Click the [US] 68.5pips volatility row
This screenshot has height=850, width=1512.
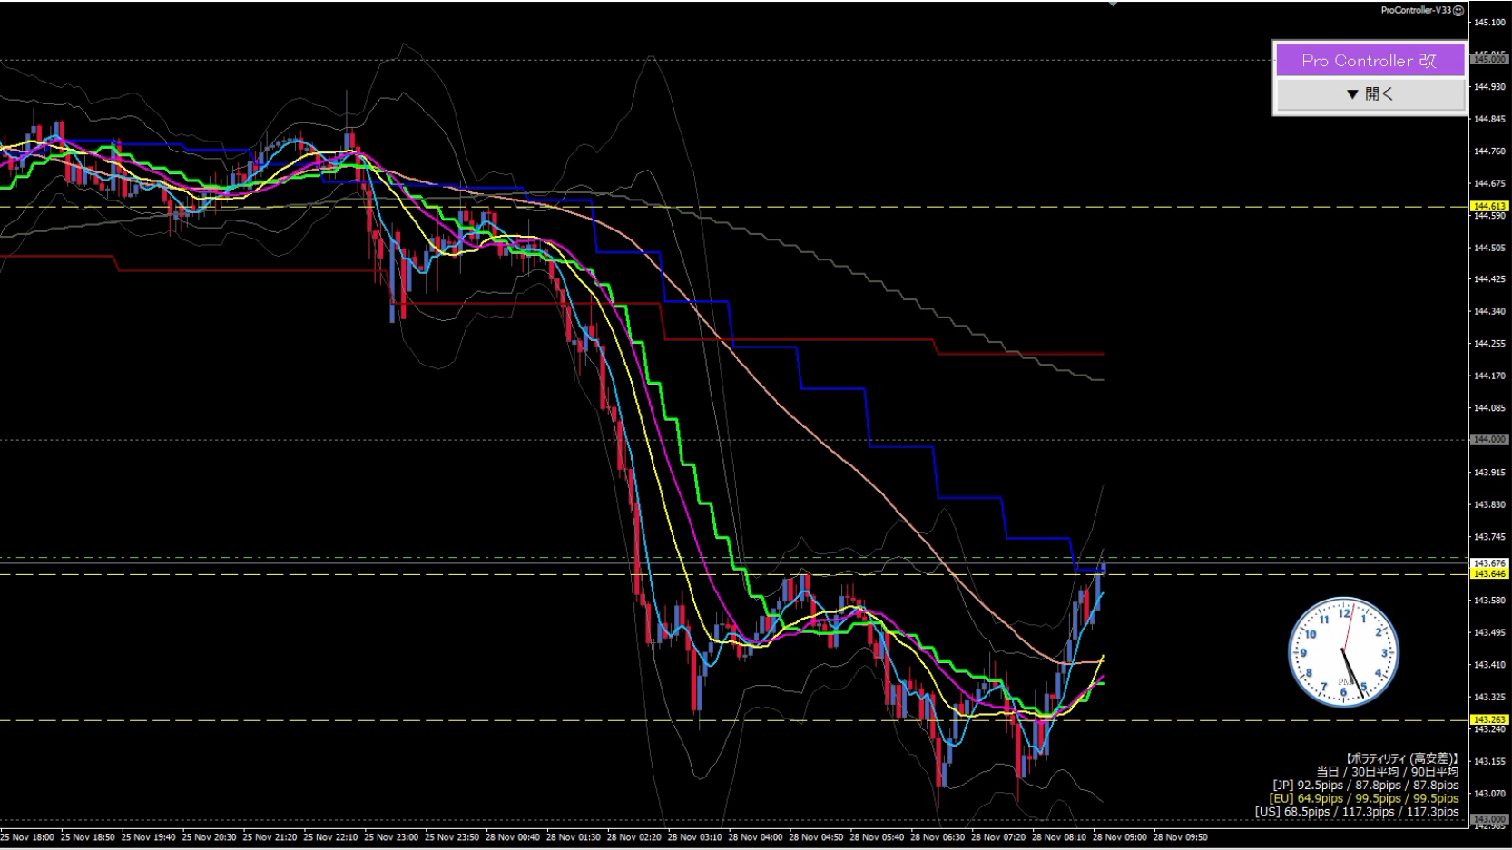click(x=1357, y=812)
